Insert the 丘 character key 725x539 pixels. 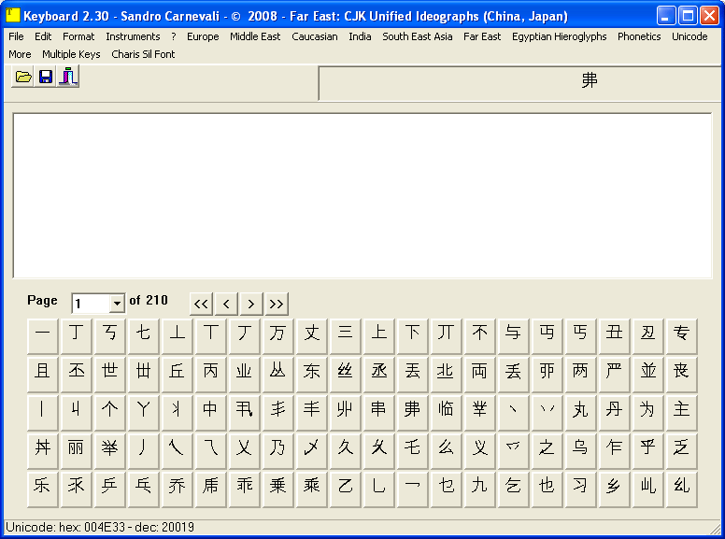(x=178, y=375)
